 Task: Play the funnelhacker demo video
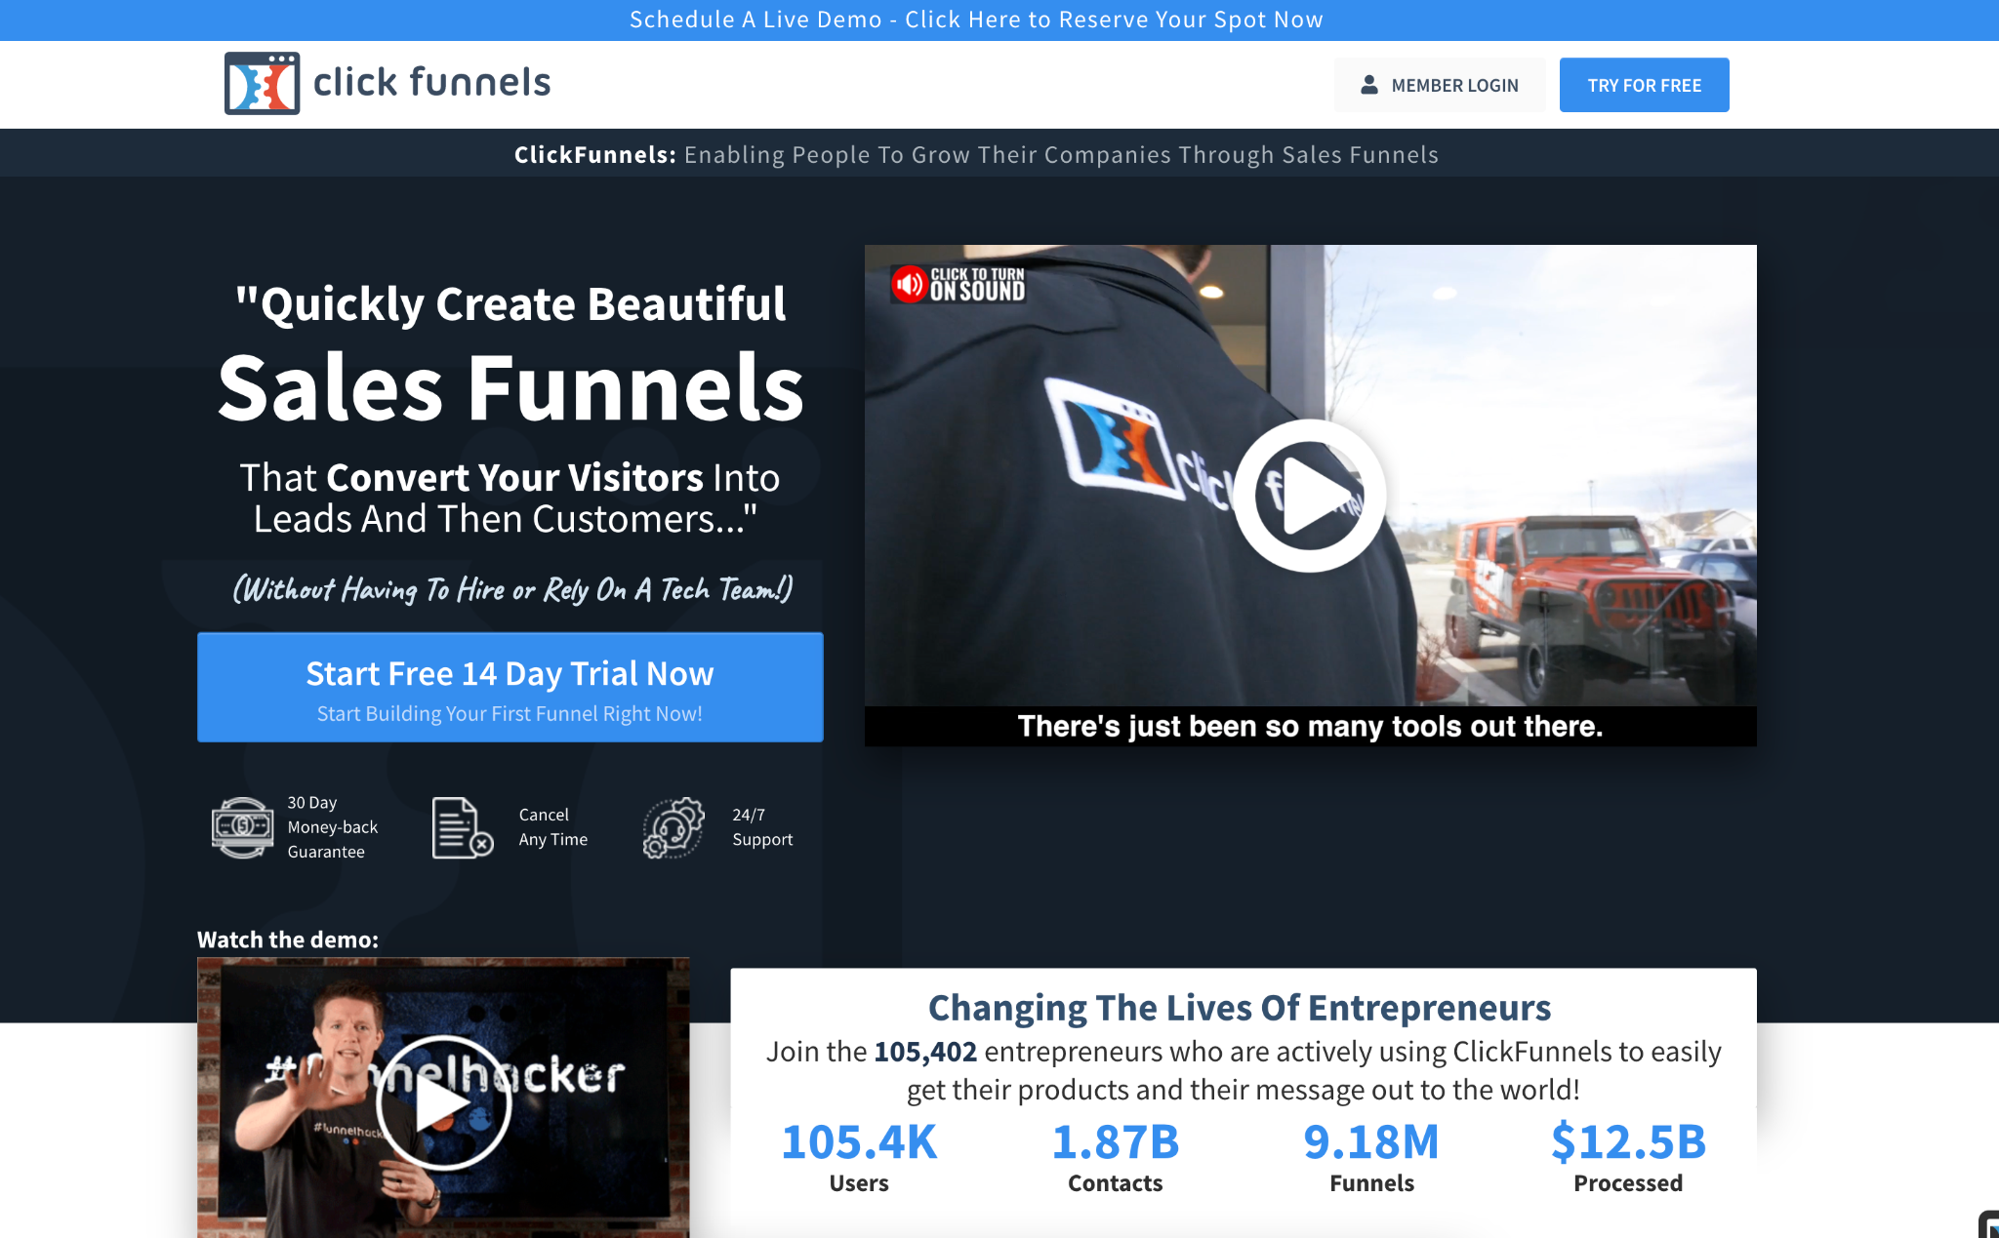443,1103
